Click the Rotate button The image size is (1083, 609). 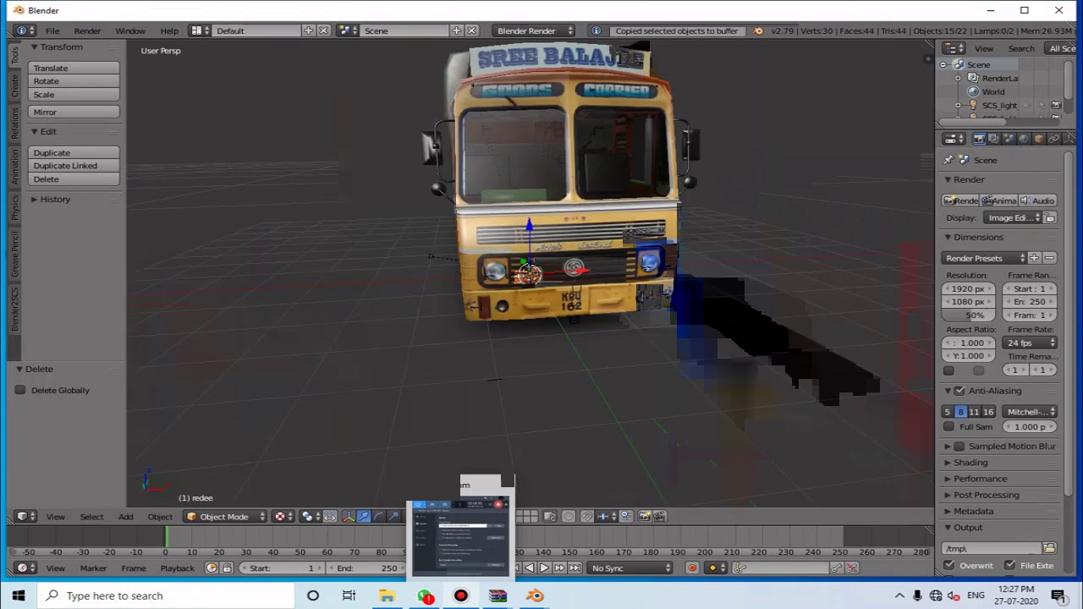pos(74,81)
